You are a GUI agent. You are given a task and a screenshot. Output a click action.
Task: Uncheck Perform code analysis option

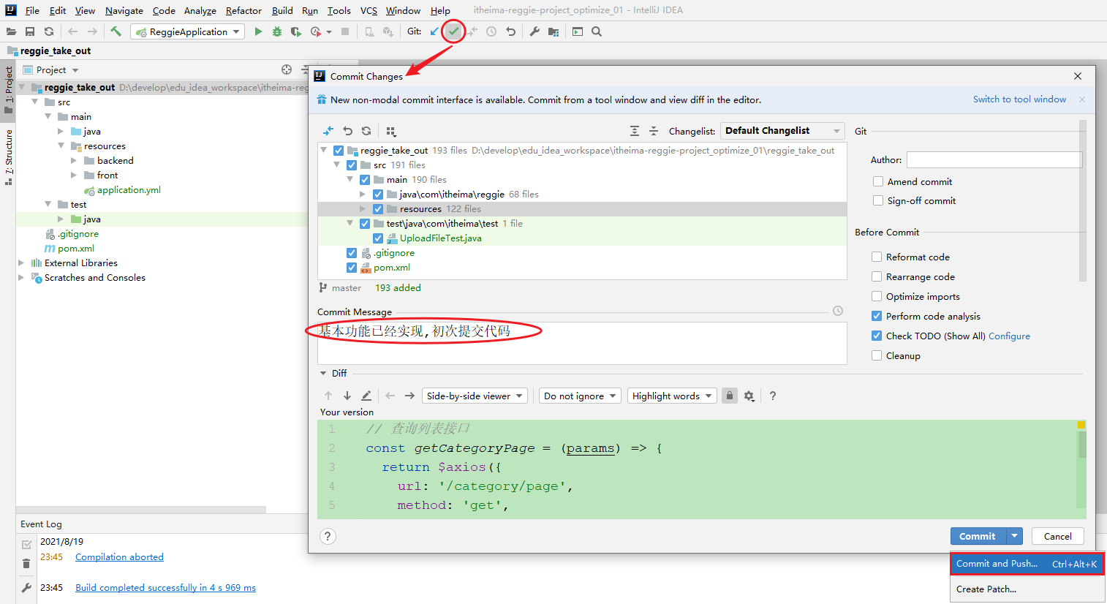877,316
